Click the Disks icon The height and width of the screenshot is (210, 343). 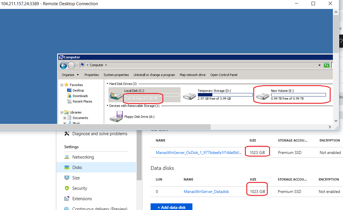coord(67,167)
